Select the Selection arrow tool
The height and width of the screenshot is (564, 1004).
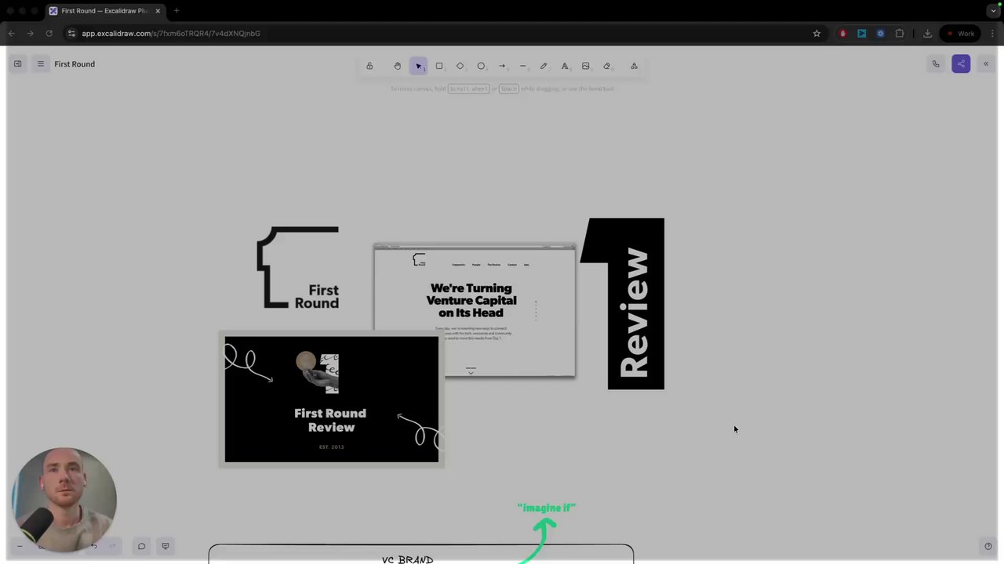pyautogui.click(x=418, y=66)
